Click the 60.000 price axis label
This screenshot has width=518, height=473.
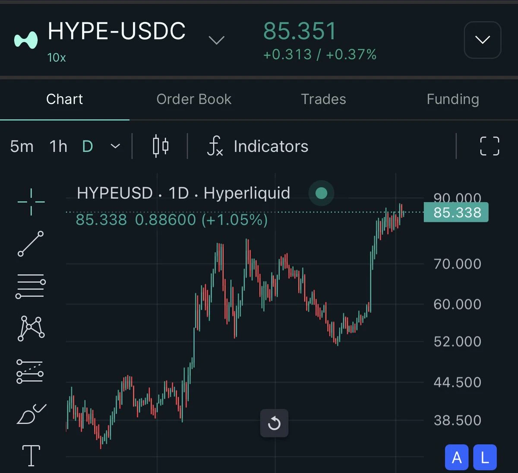click(x=457, y=304)
